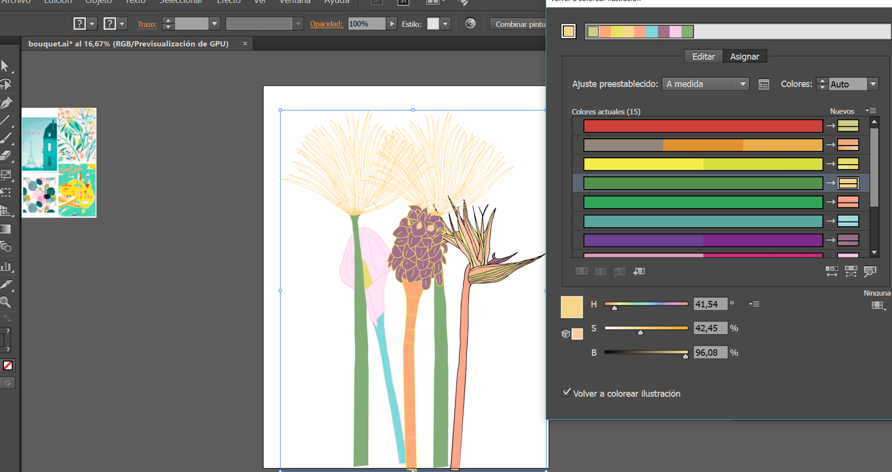
Task: Randomly change color order icon
Action: point(832,271)
